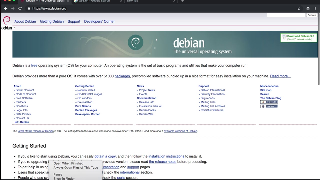Click the Project News link
Image resolution: width=320 pixels, height=180 pixels.
(147, 90)
